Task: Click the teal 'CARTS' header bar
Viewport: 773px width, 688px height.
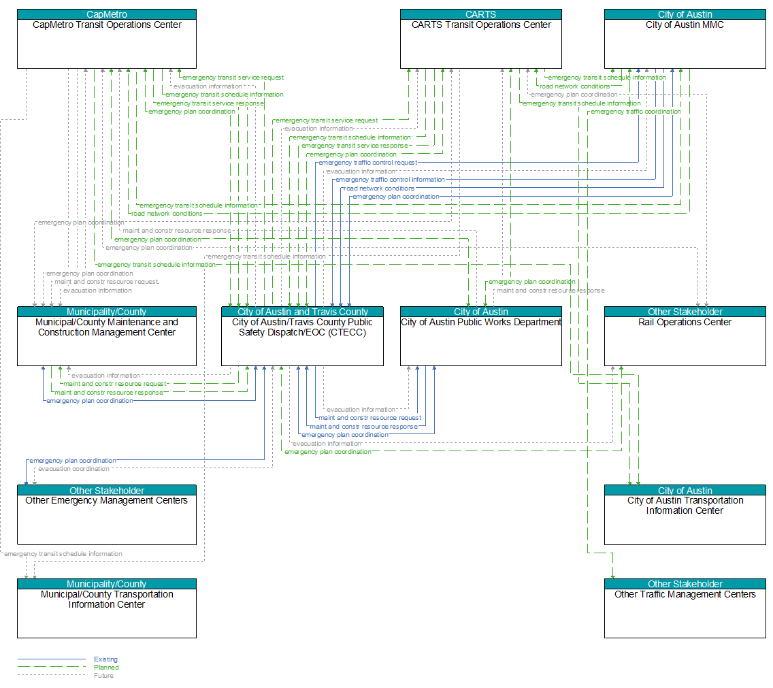Action: coord(480,14)
